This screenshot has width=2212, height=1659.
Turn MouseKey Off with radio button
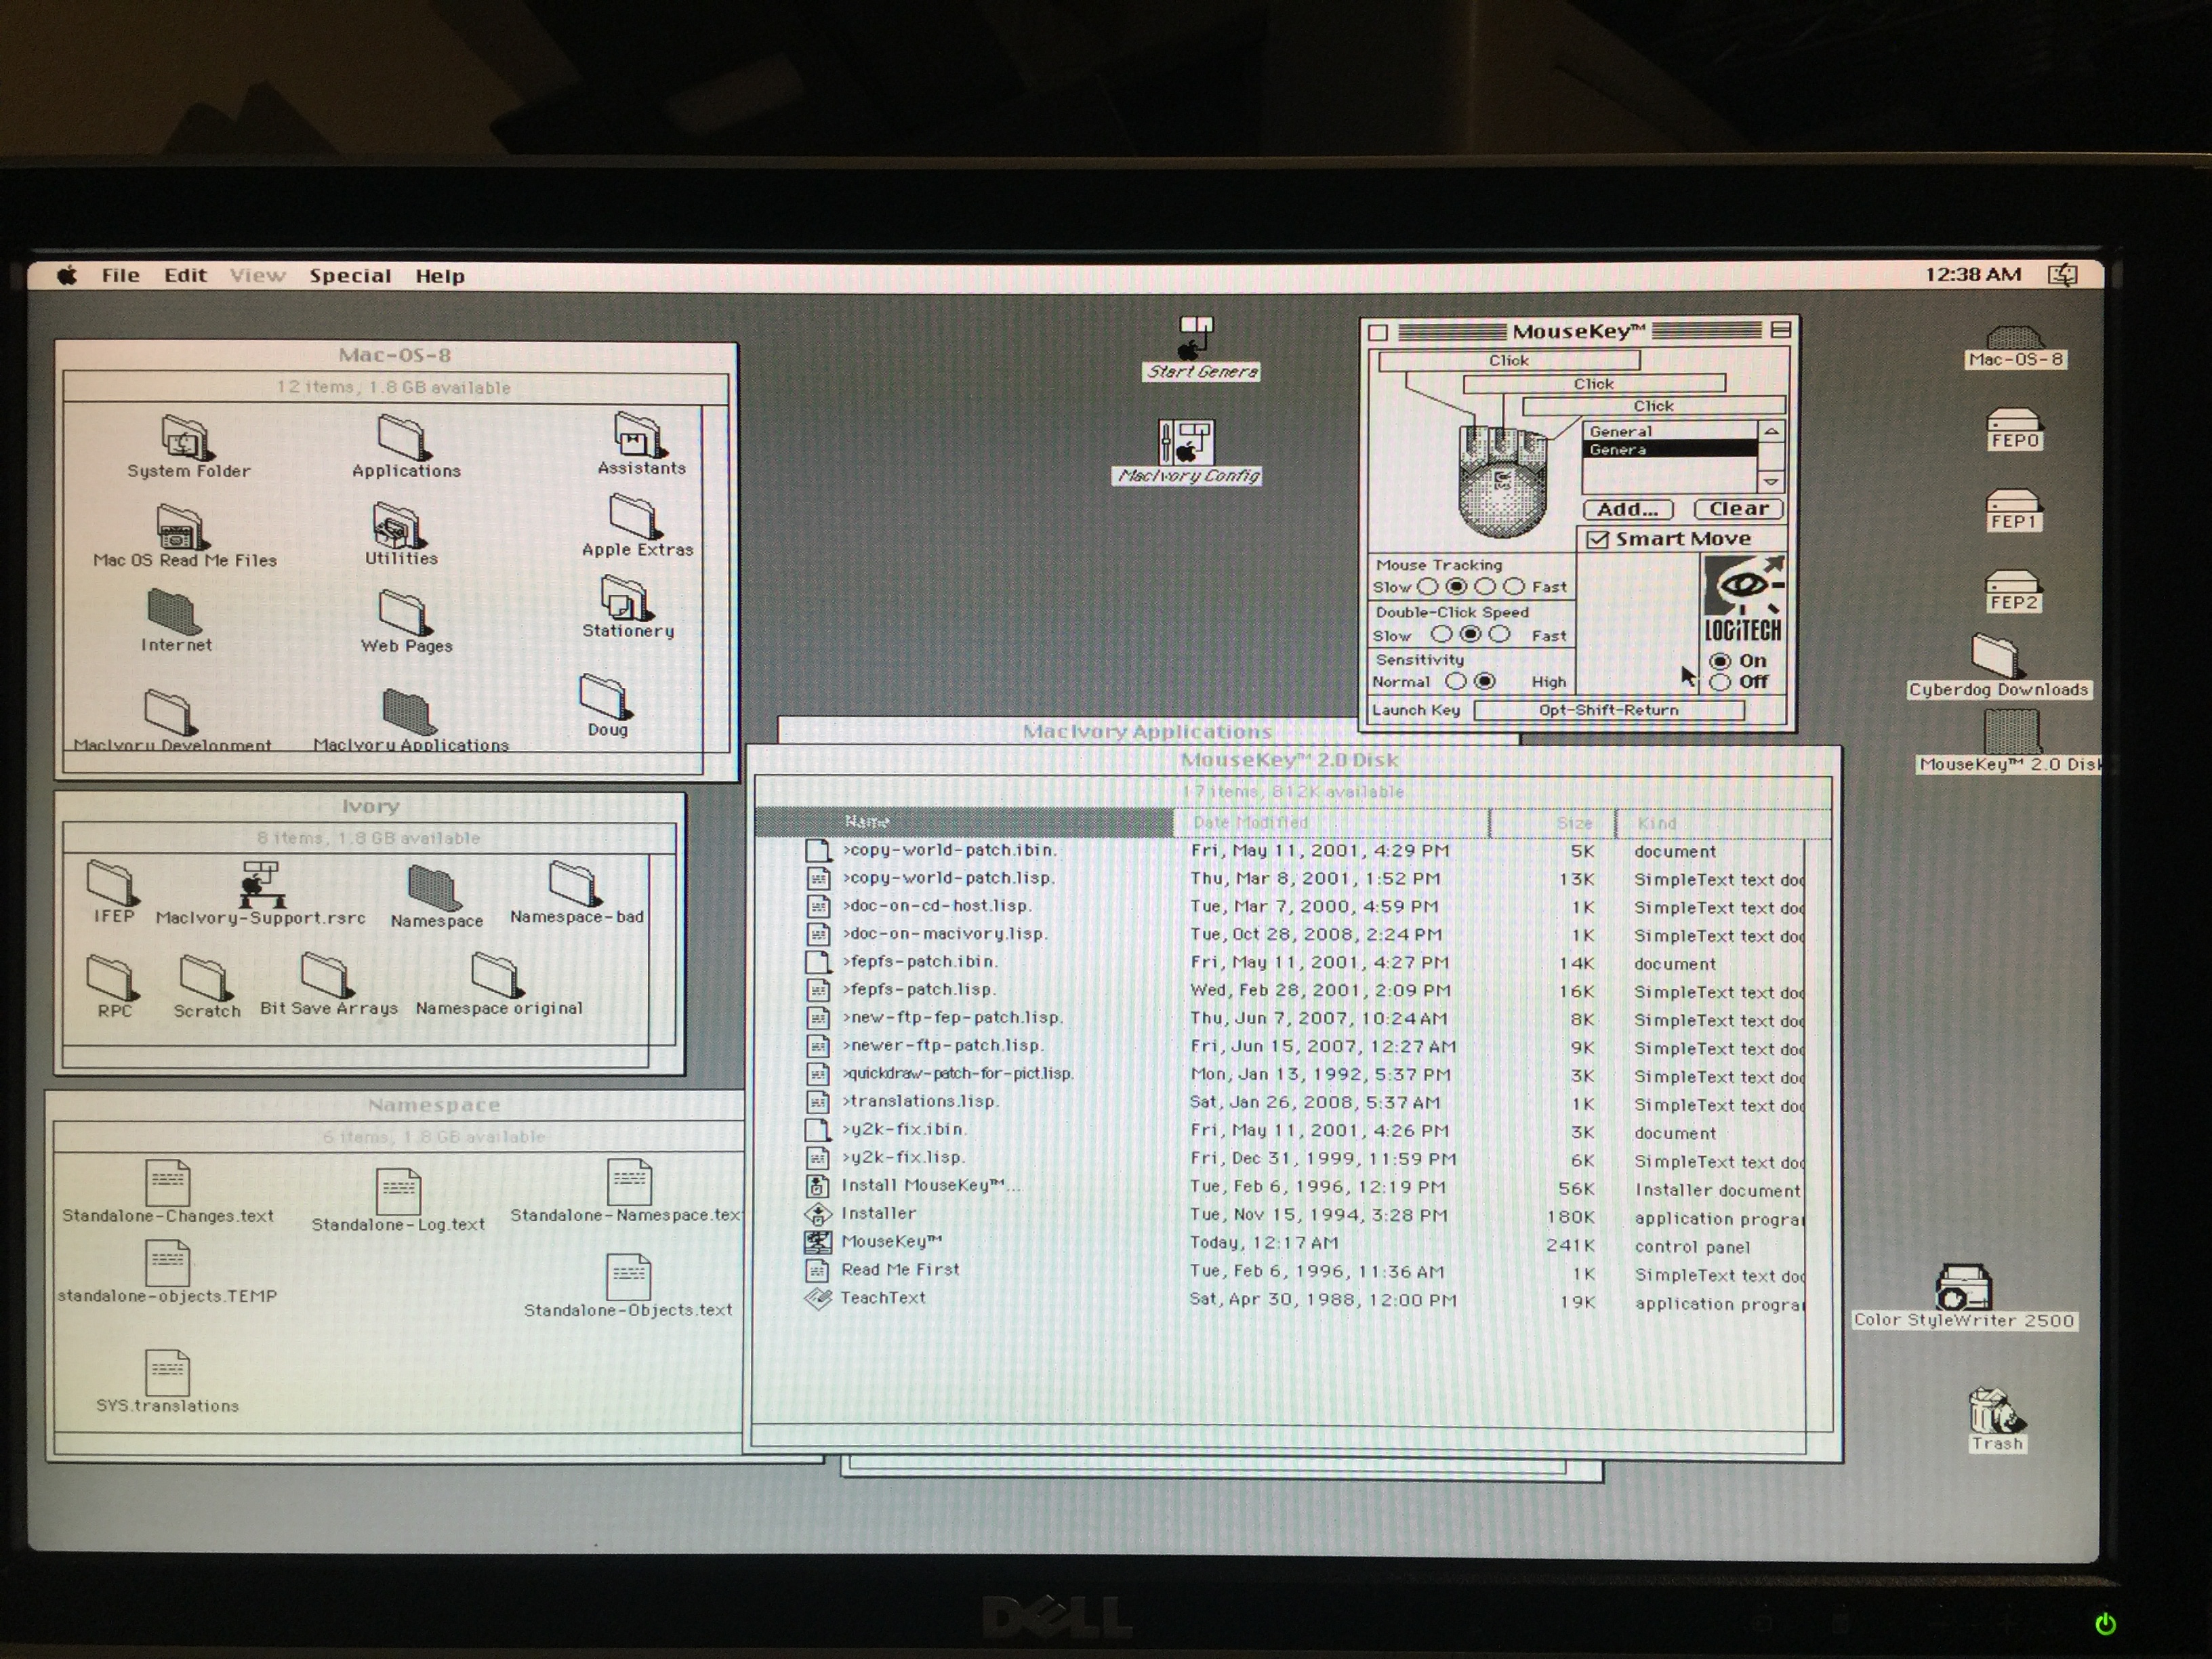click(x=1720, y=682)
